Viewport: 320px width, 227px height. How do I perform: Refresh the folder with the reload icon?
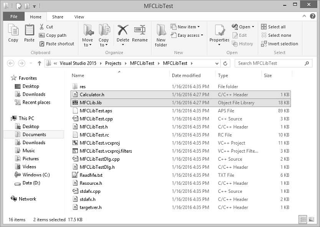pyautogui.click(x=225, y=64)
